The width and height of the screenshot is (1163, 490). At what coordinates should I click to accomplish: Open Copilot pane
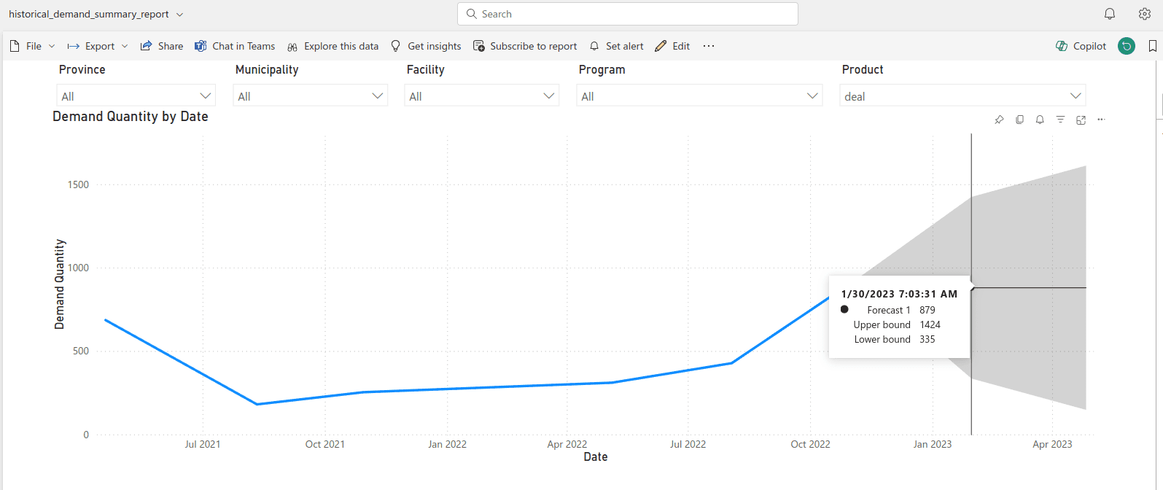(1081, 46)
